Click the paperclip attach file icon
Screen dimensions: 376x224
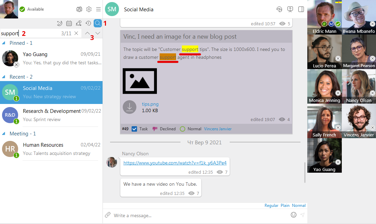108,215
